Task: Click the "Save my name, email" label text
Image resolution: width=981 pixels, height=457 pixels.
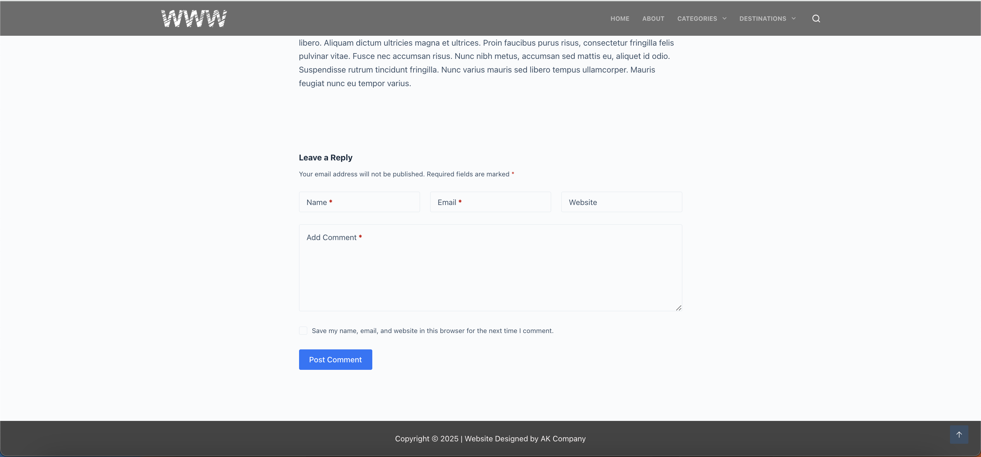Action: tap(432, 331)
